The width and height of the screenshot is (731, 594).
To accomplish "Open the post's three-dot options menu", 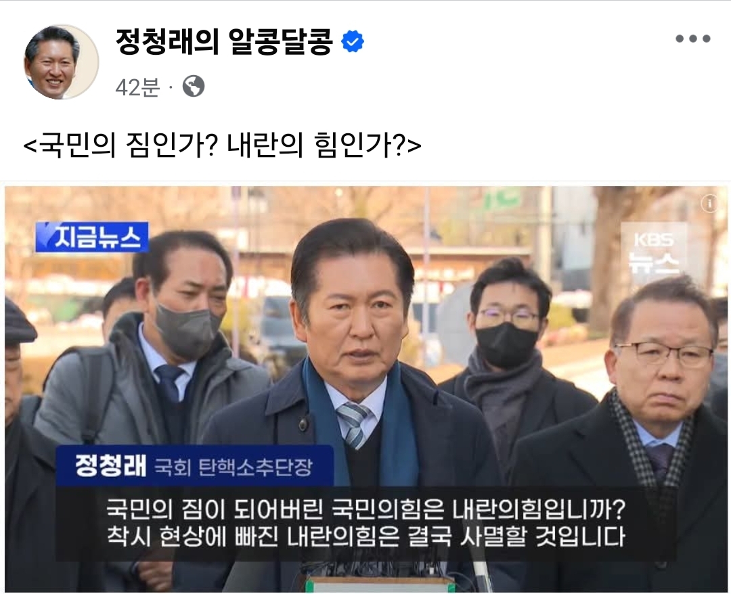I will pyautogui.click(x=693, y=39).
